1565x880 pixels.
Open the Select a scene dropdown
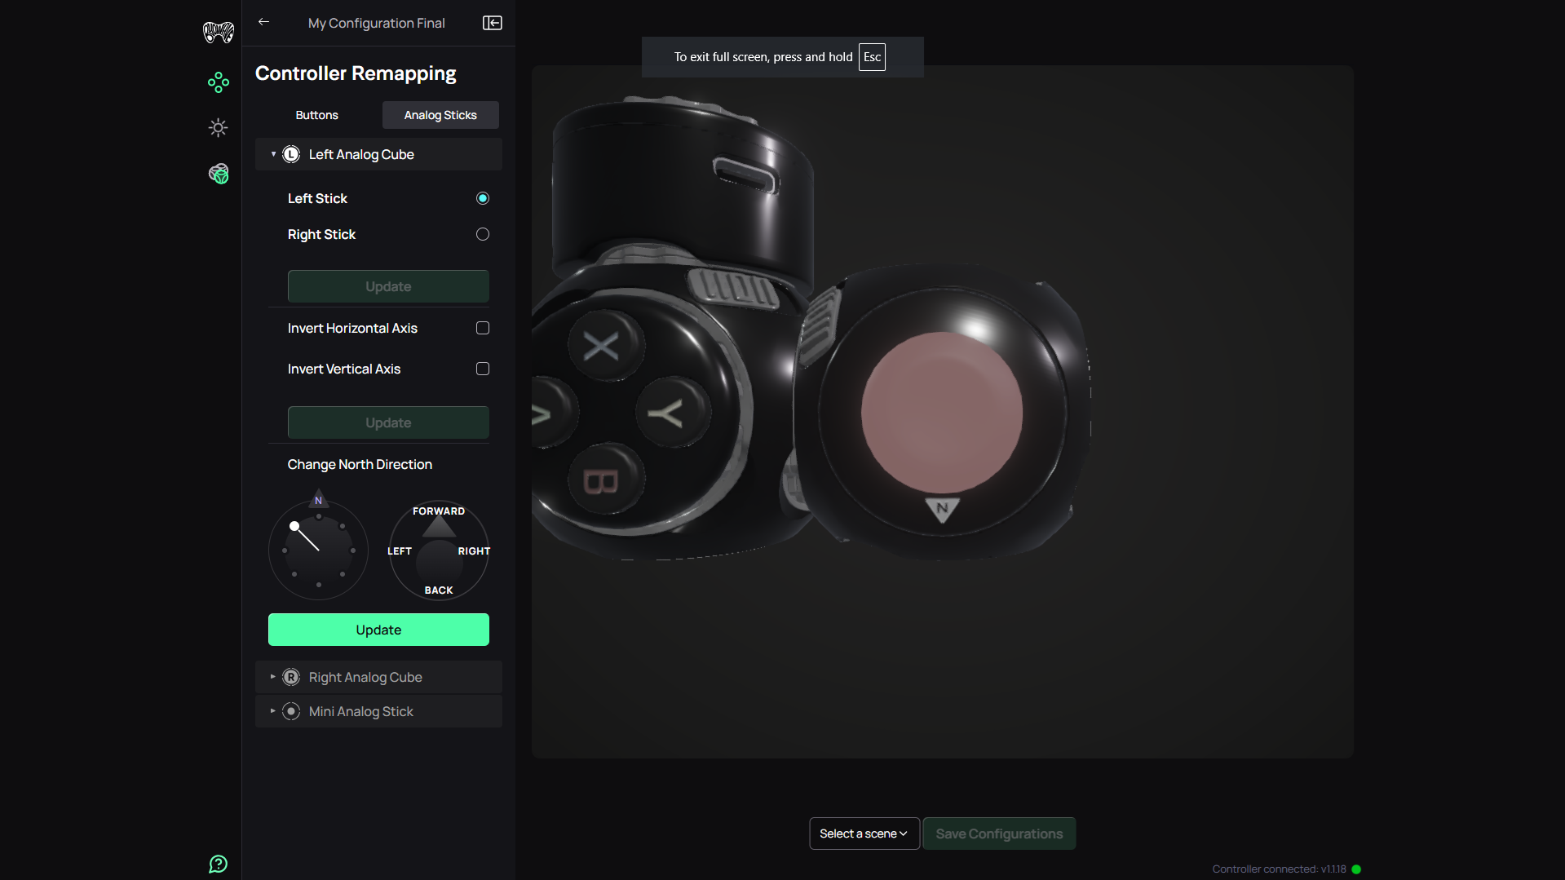[864, 834]
